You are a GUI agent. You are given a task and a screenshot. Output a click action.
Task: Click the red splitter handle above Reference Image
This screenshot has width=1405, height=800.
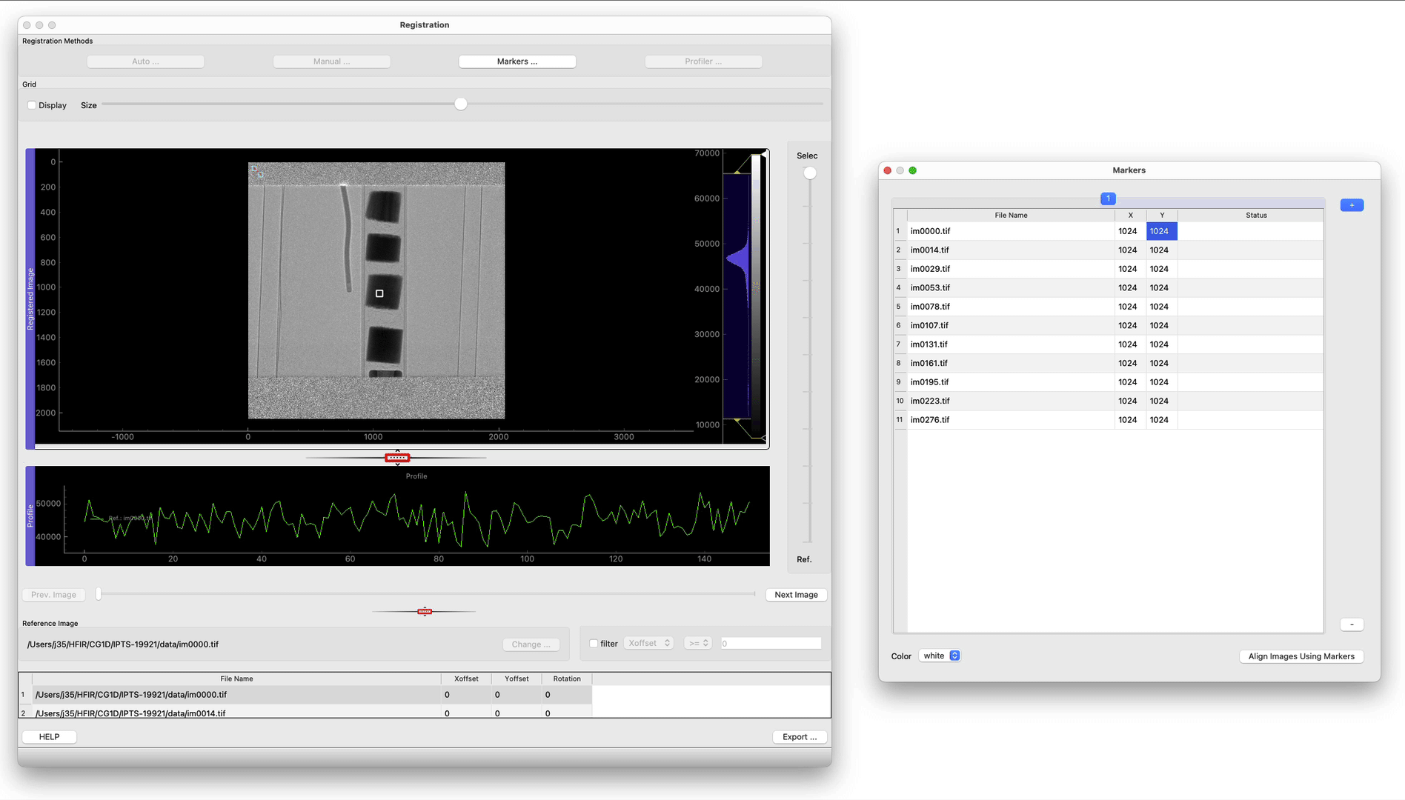[425, 611]
